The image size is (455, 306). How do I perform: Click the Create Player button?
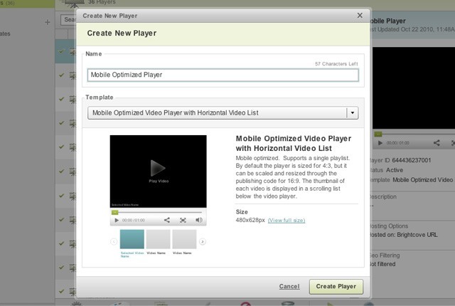coord(336,287)
